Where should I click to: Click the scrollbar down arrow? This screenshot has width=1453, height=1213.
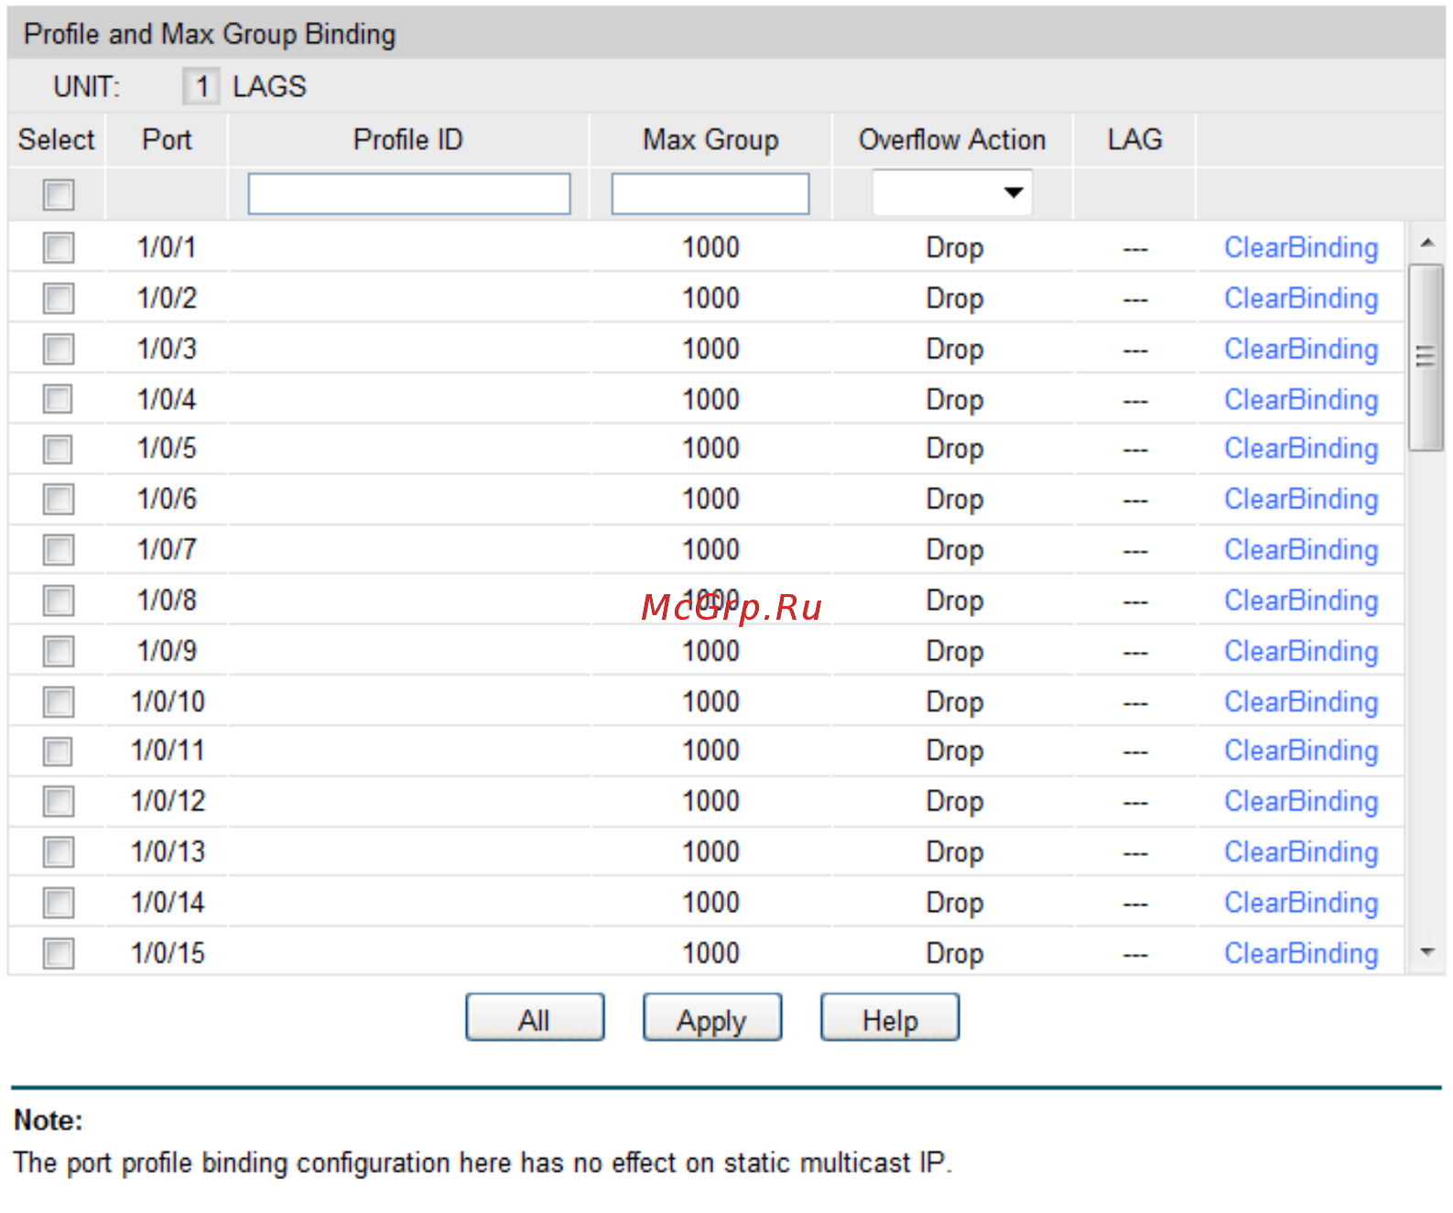pos(1426,953)
